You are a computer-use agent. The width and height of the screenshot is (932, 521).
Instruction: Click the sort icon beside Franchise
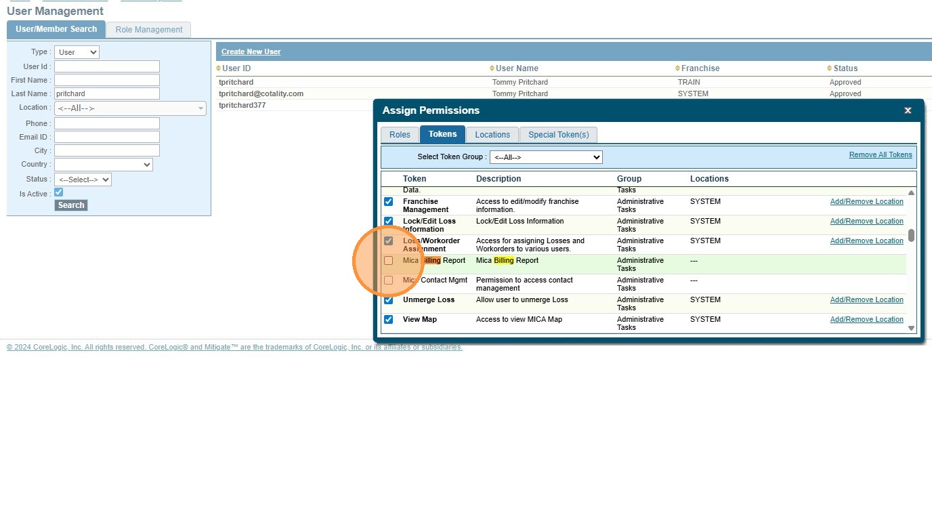pyautogui.click(x=678, y=68)
